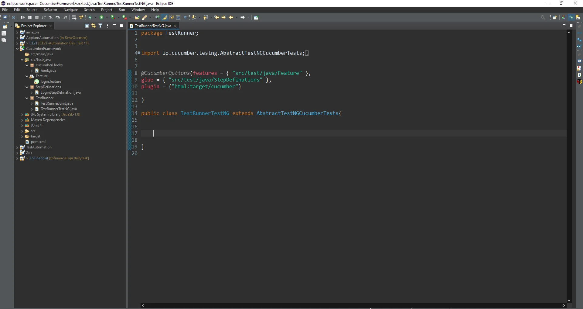Open the JUnit view icon on right sidebar
Screen dimensions: 583x309
[580, 75]
